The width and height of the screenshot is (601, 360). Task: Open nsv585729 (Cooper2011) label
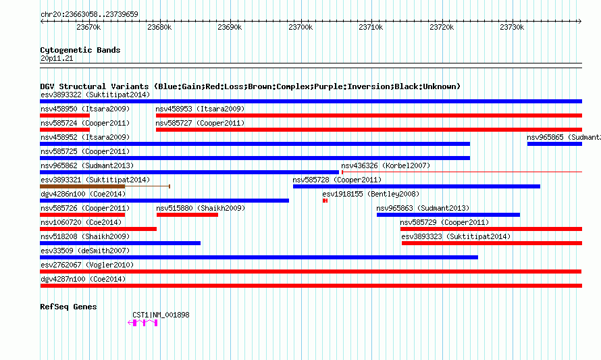click(444, 222)
